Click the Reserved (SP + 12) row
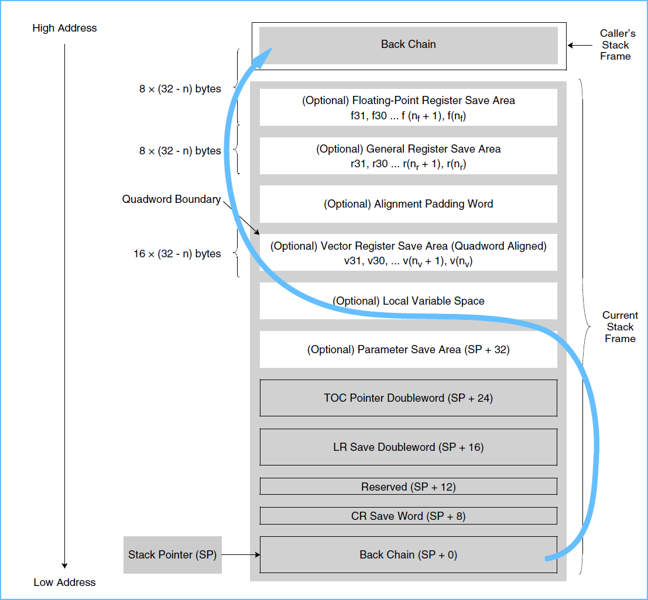The image size is (648, 600). point(408,487)
